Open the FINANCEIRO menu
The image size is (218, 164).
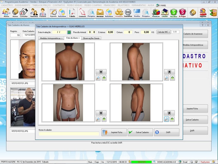tap(110, 5)
